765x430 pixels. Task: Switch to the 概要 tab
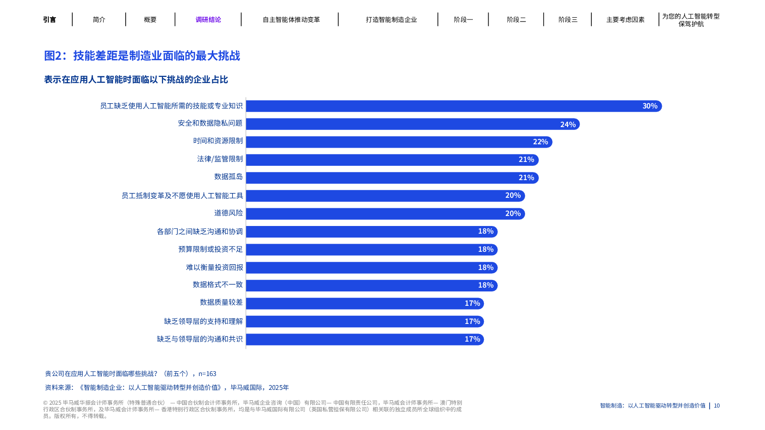pyautogui.click(x=150, y=20)
